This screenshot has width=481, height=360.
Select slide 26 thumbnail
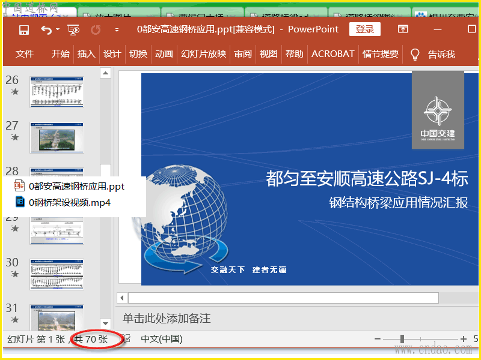click(x=57, y=92)
